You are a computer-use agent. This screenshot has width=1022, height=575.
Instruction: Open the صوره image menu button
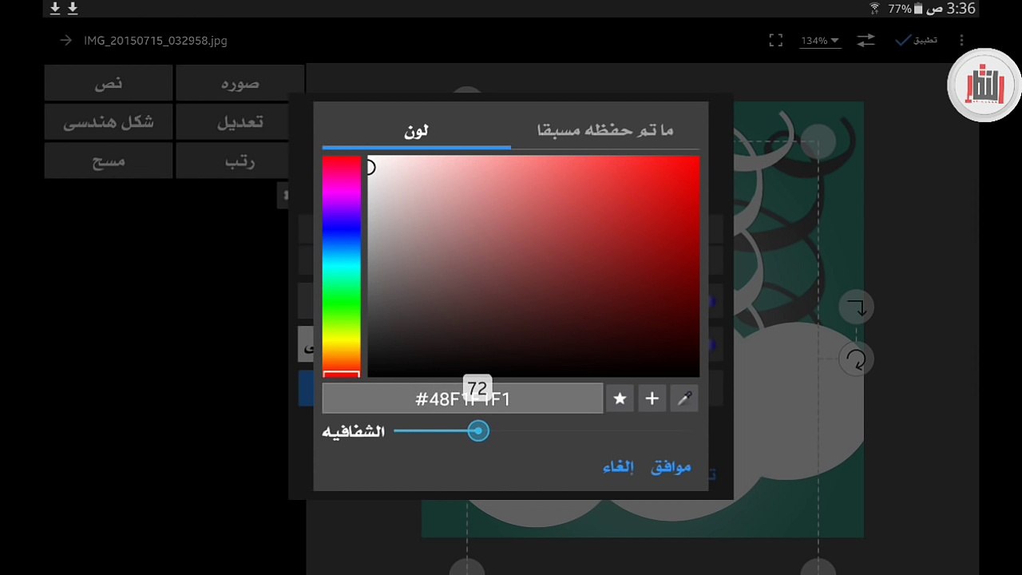tap(240, 83)
